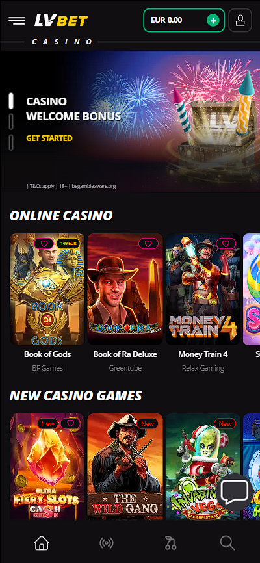Screen dimensions: 260x563
Task: Tap the green deposit plus icon
Action: pos(213,20)
